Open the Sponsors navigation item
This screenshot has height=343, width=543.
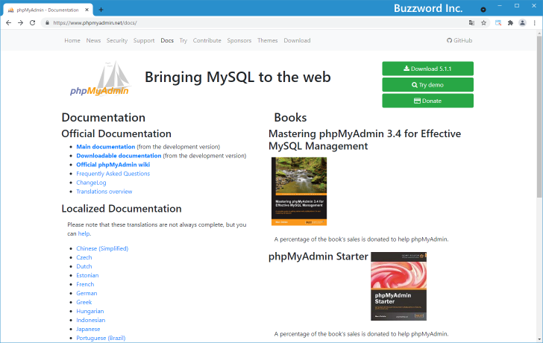click(x=239, y=40)
